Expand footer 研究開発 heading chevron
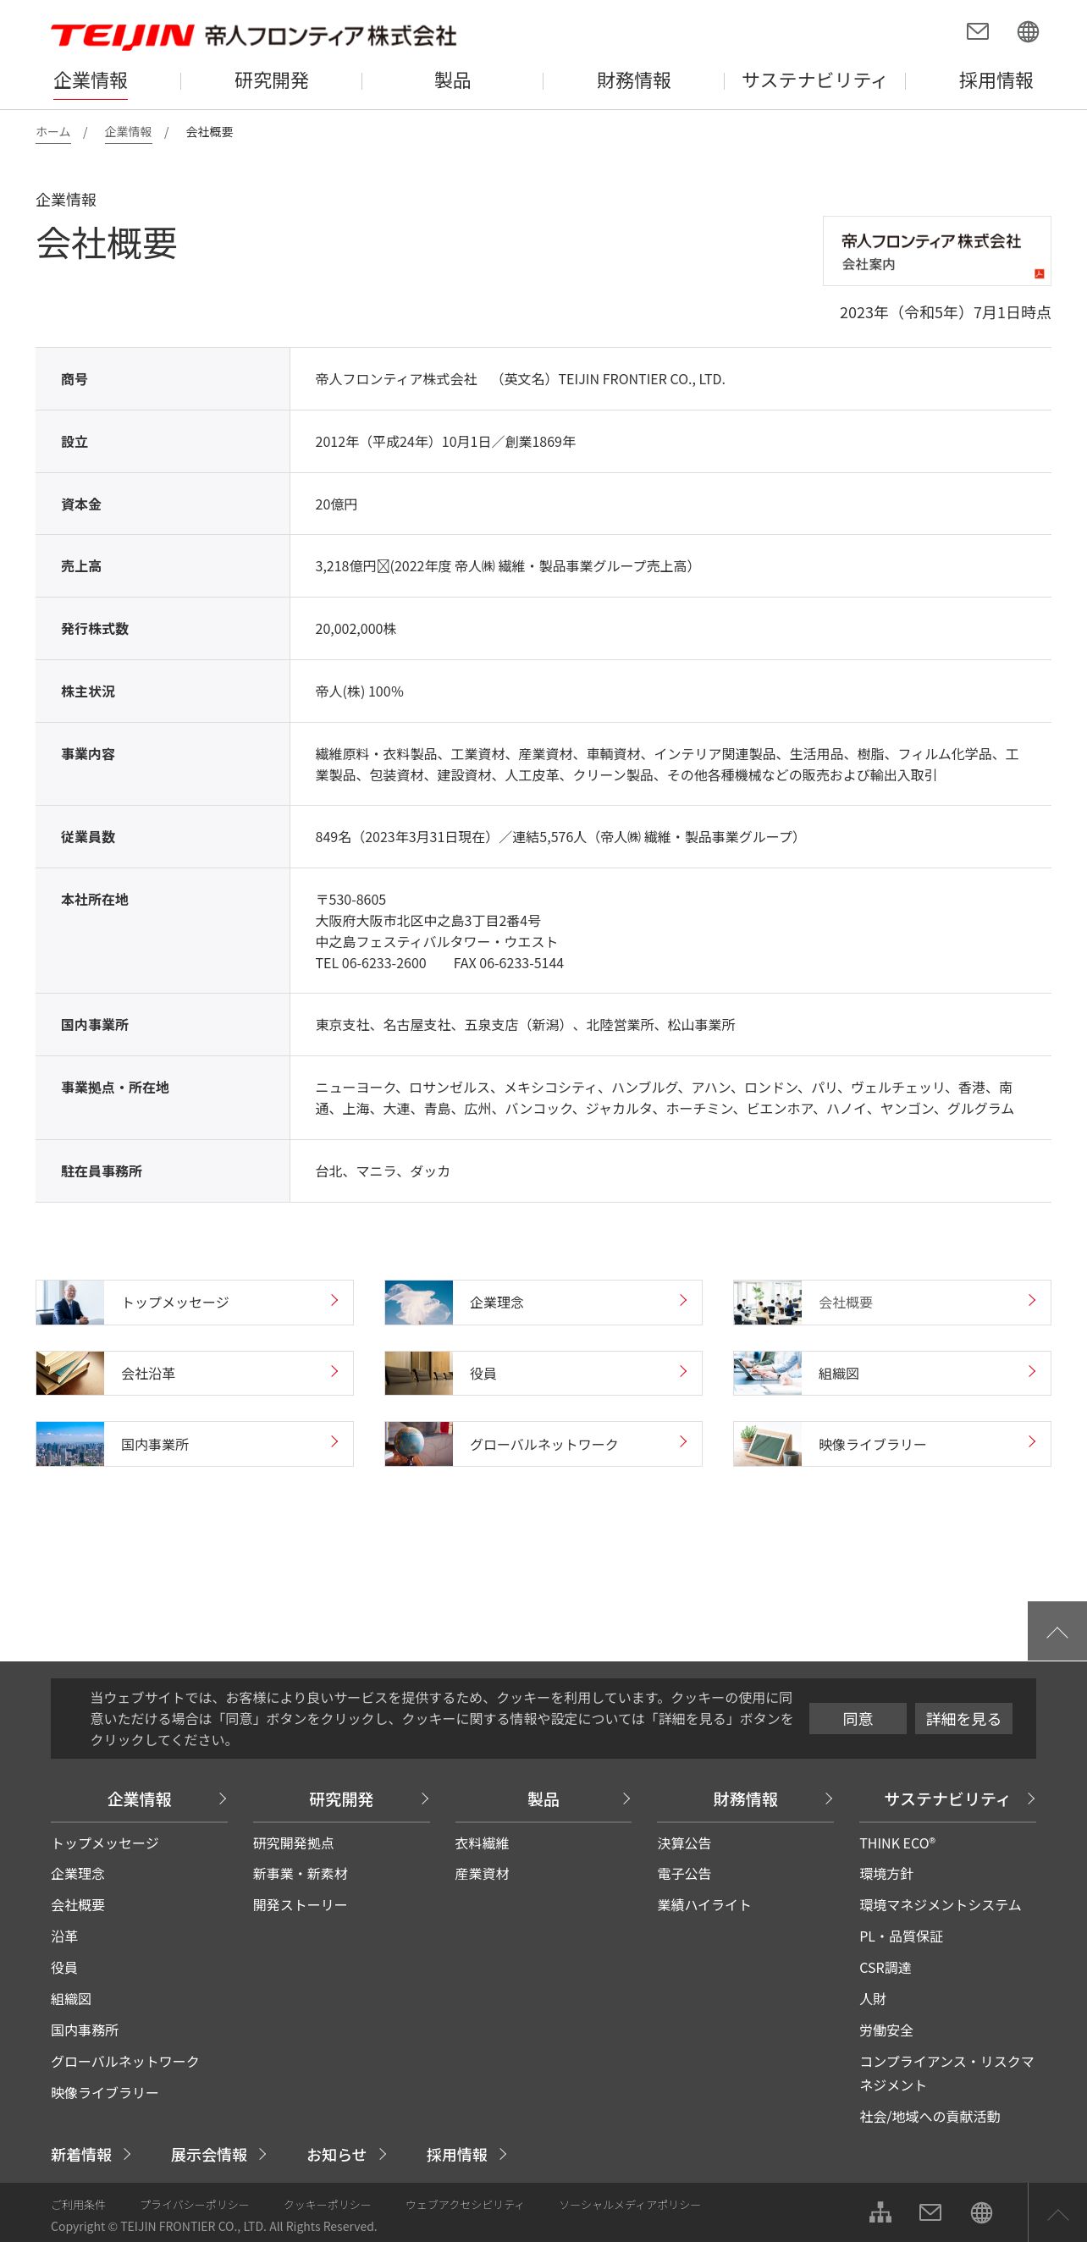 tap(425, 1799)
